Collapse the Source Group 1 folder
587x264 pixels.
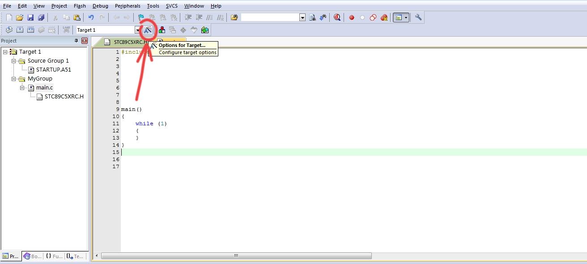[13, 61]
